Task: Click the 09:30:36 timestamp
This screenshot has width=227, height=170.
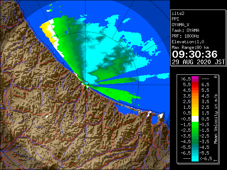Action: [195, 54]
